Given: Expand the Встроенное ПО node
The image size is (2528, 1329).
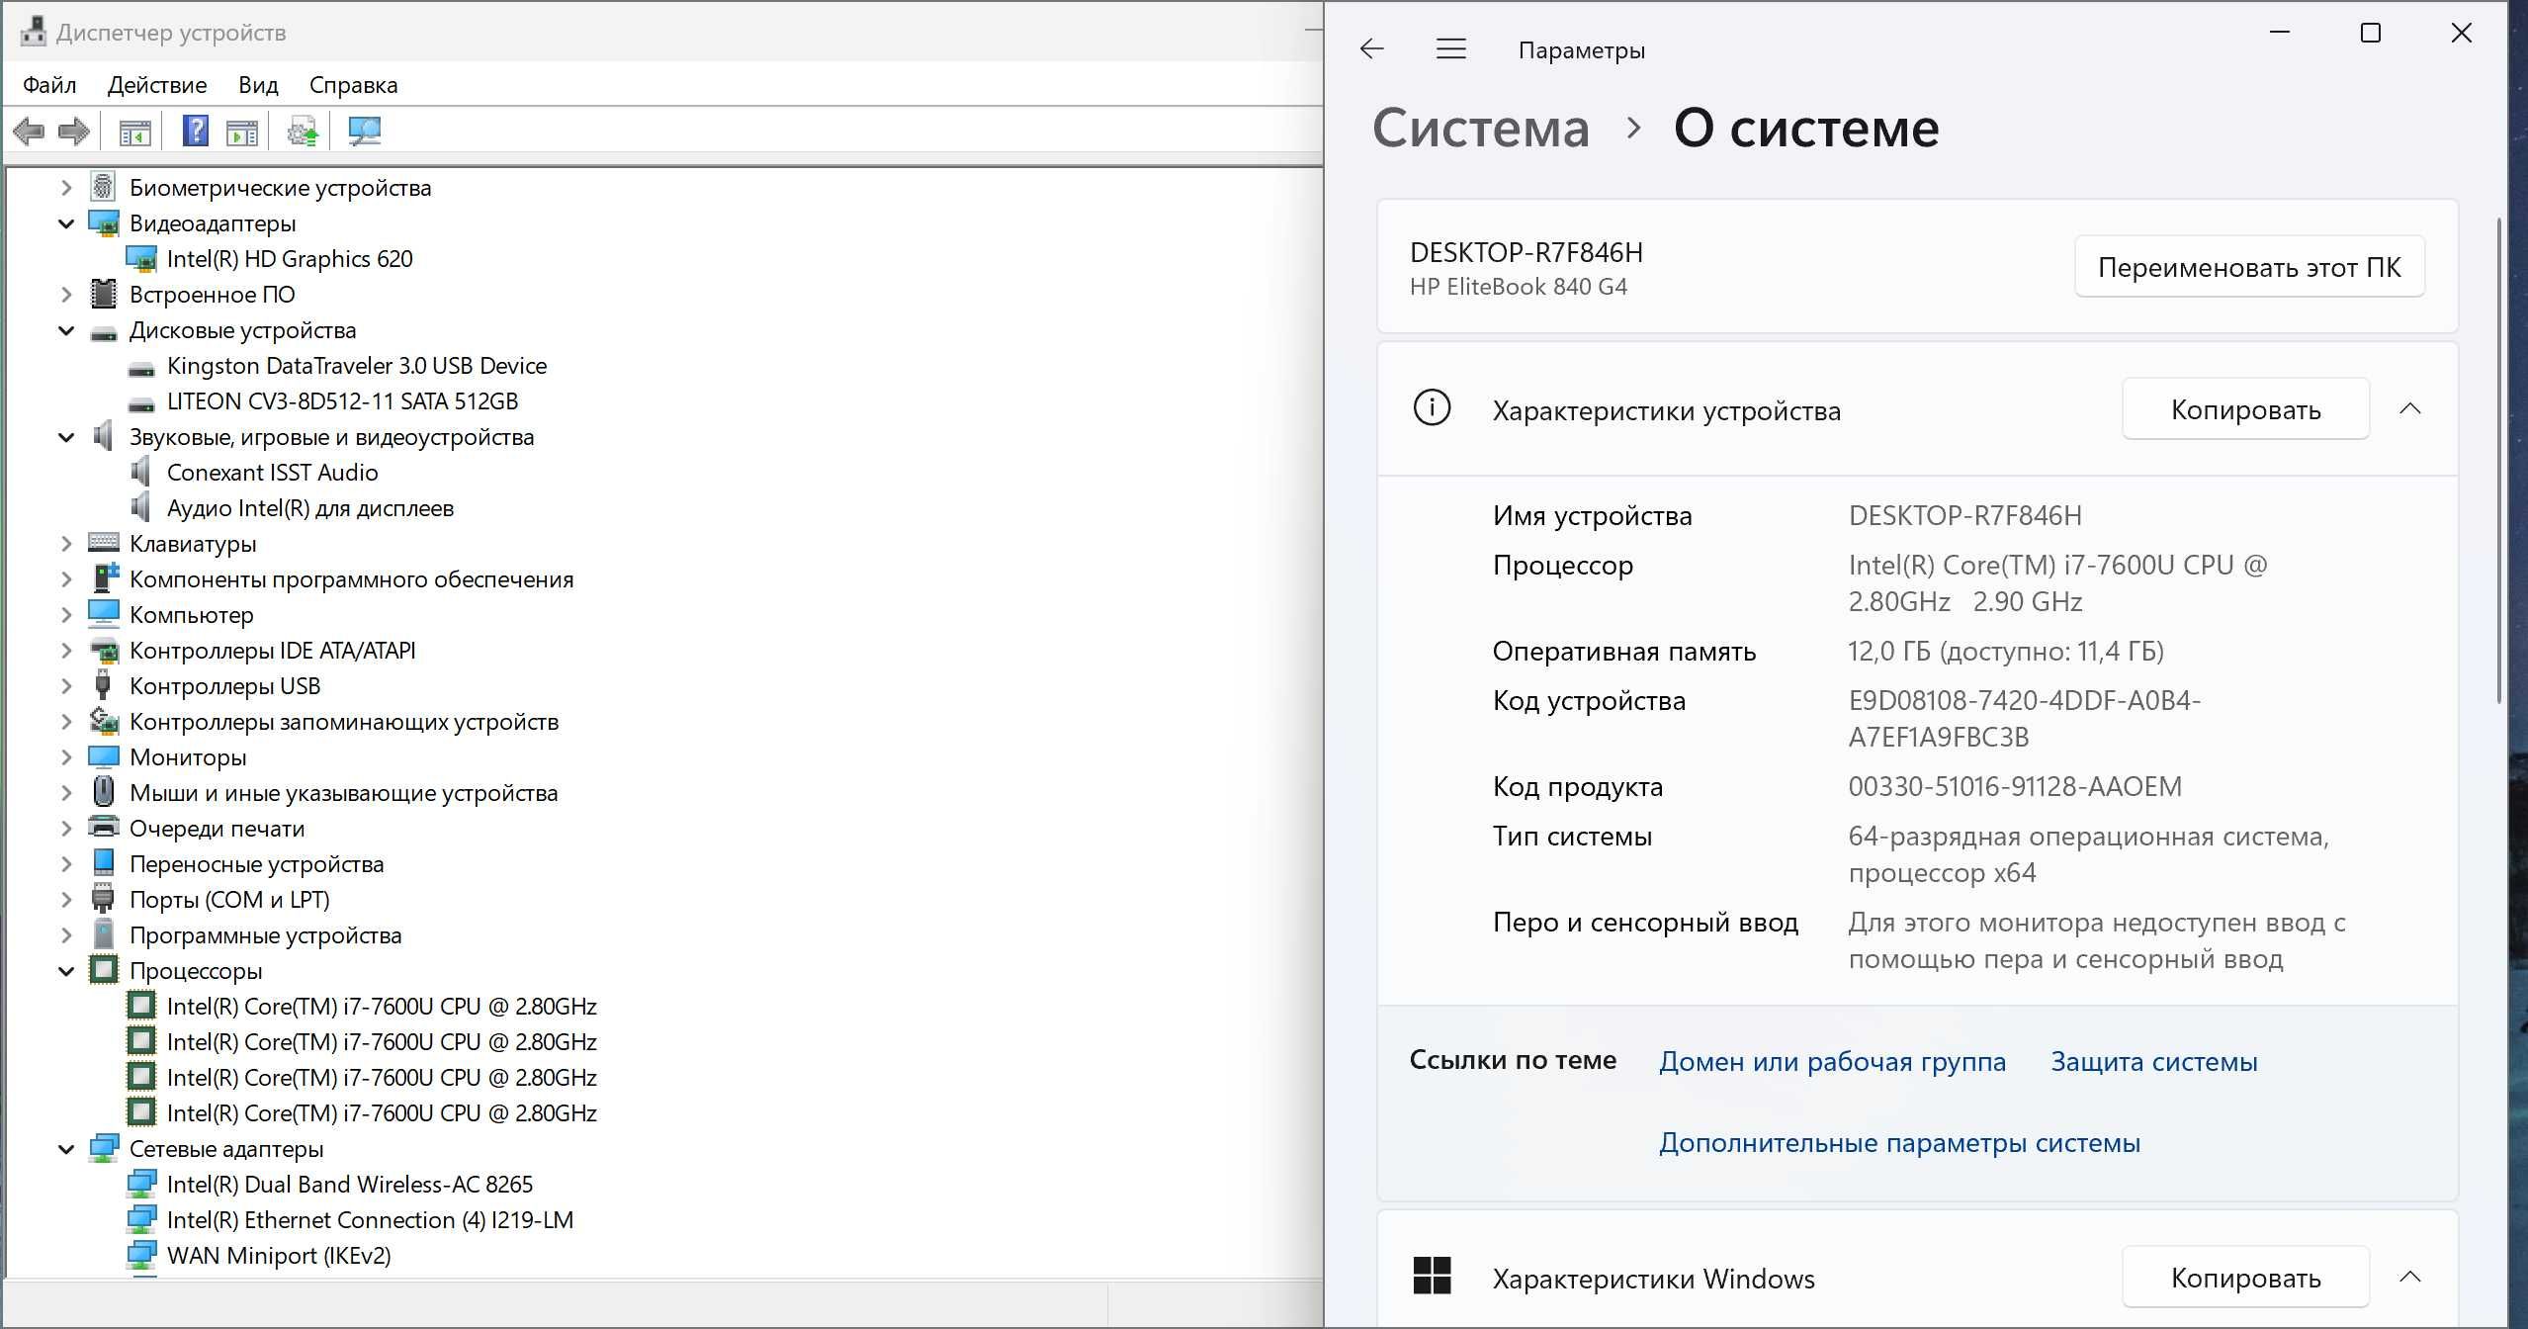Looking at the screenshot, I should [66, 295].
